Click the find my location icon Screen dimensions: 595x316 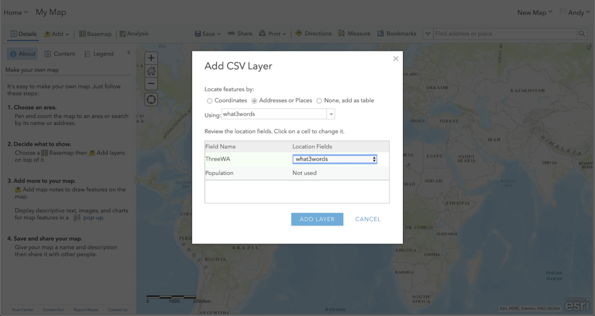(x=151, y=99)
